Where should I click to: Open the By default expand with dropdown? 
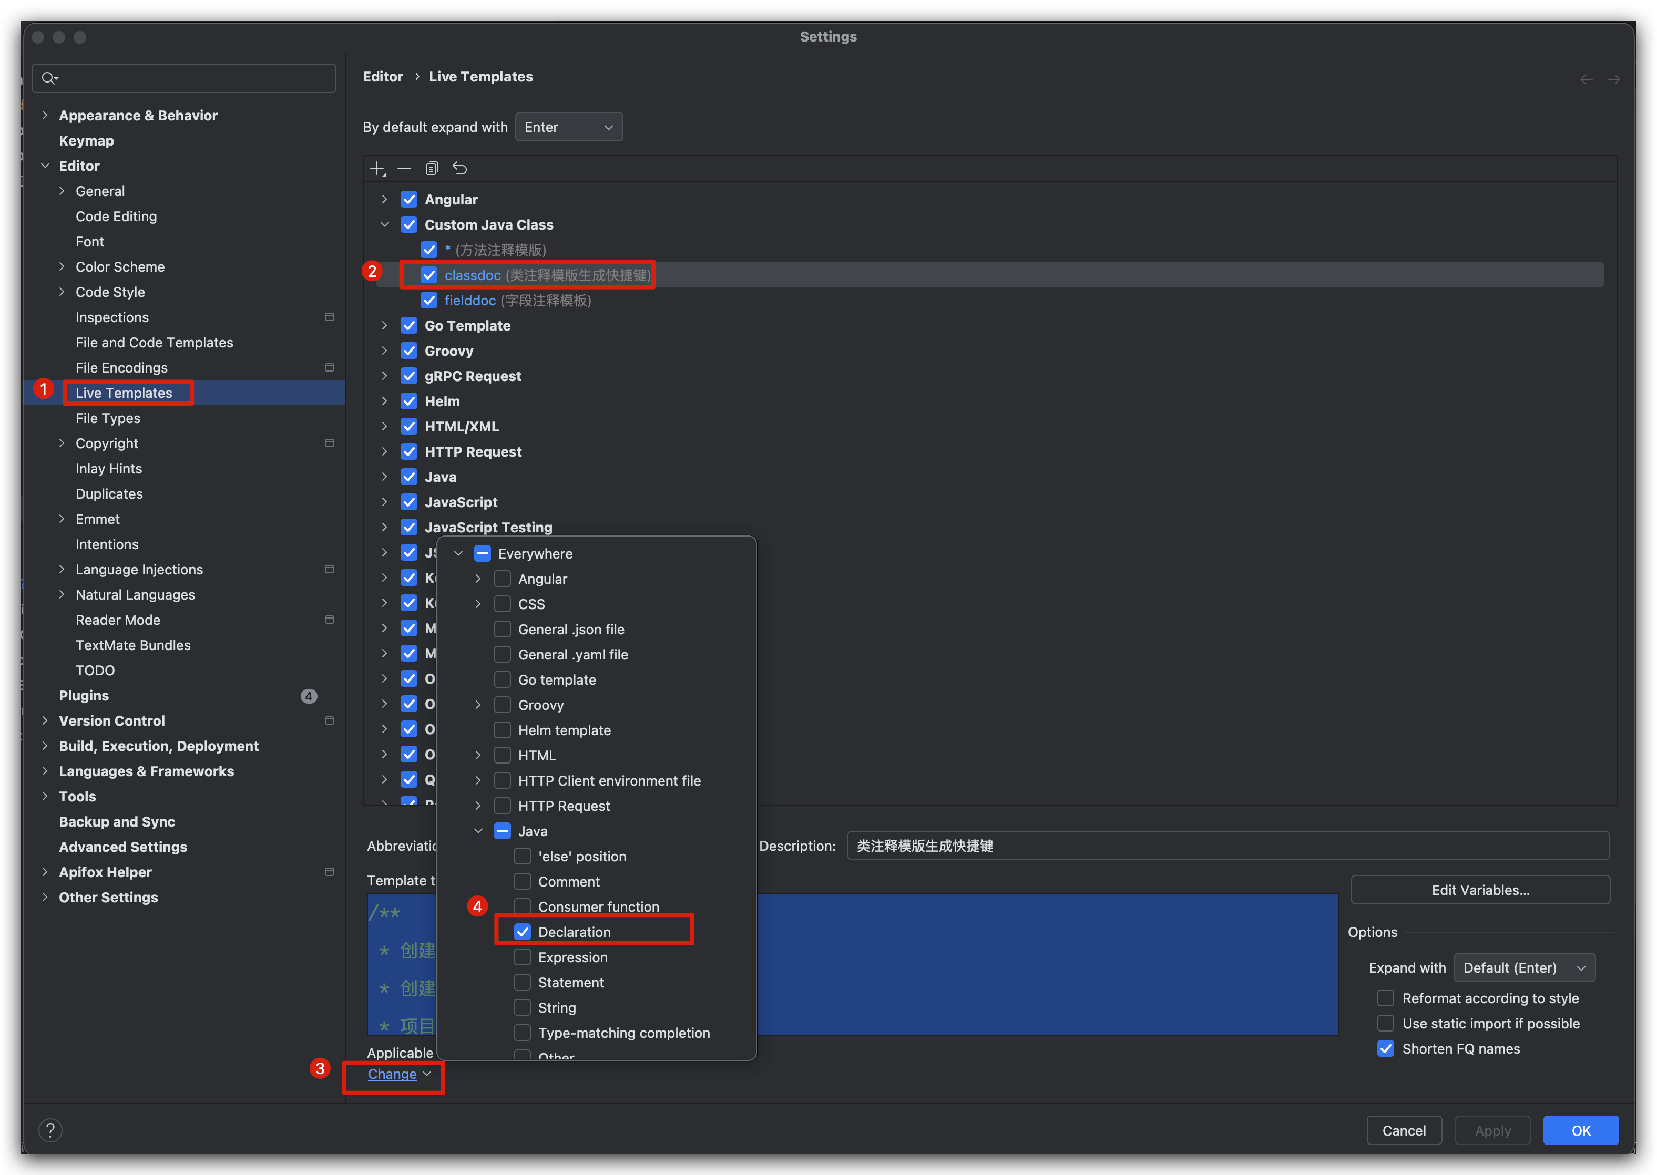pyautogui.click(x=568, y=127)
